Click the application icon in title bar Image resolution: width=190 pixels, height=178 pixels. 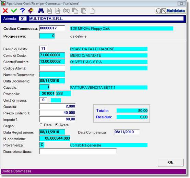[x=3, y=3]
